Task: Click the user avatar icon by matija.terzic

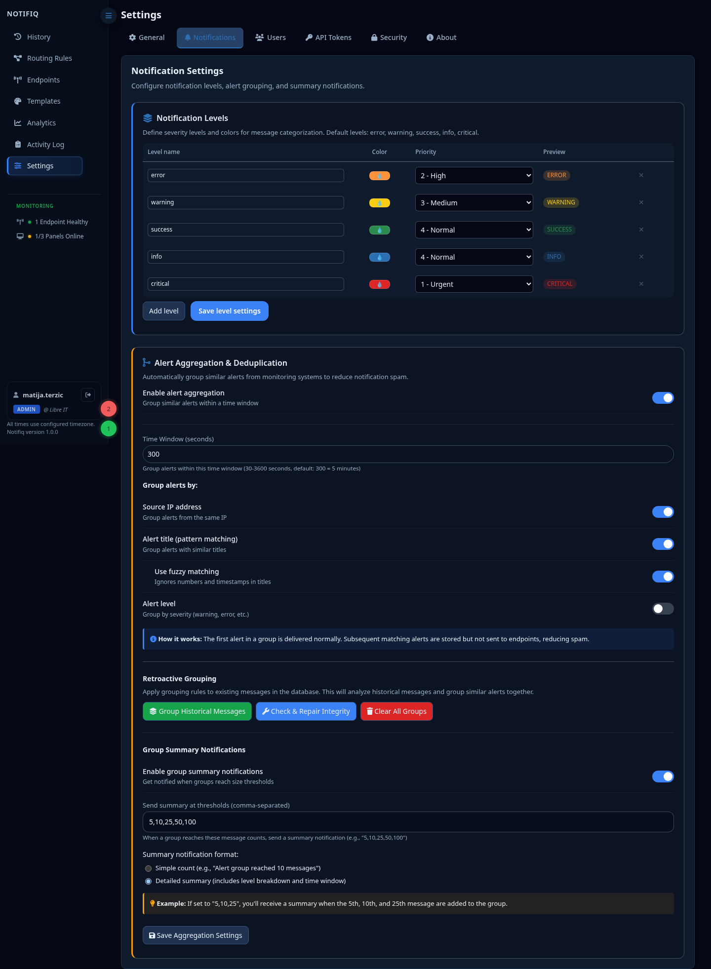Action: [x=16, y=395]
